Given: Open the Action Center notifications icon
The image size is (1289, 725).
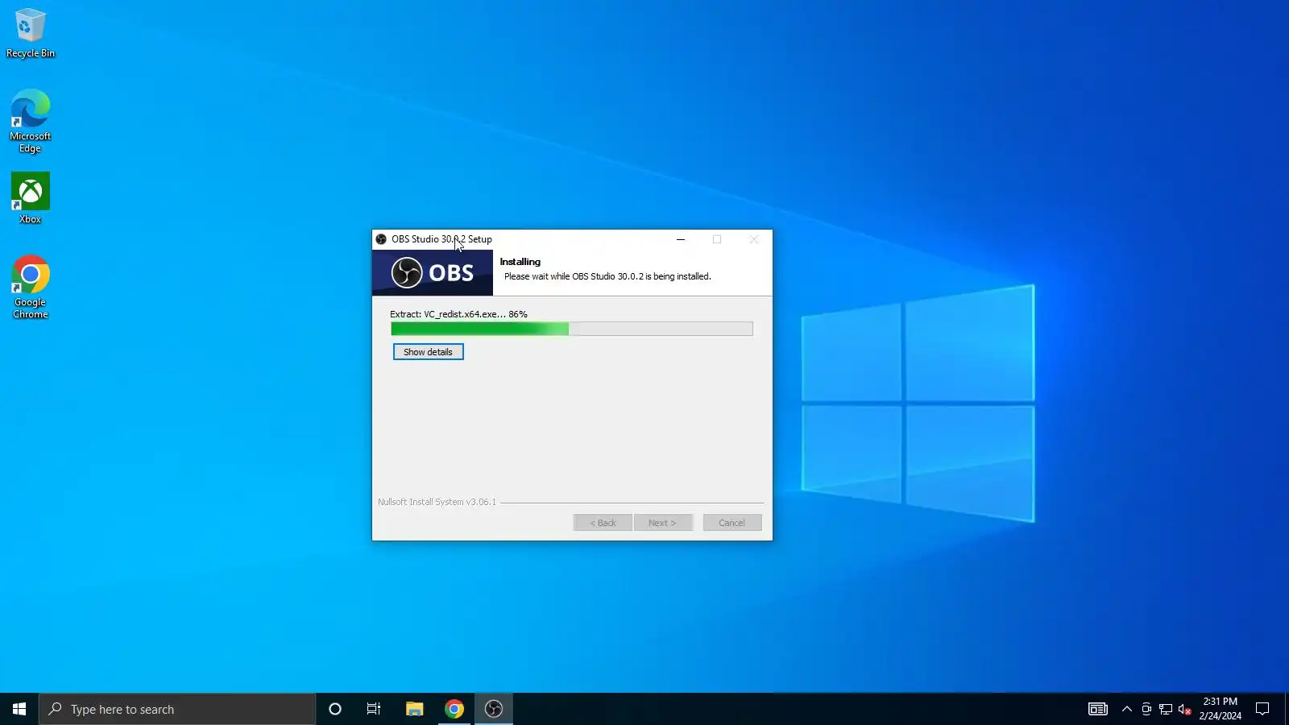Looking at the screenshot, I should 1262,709.
